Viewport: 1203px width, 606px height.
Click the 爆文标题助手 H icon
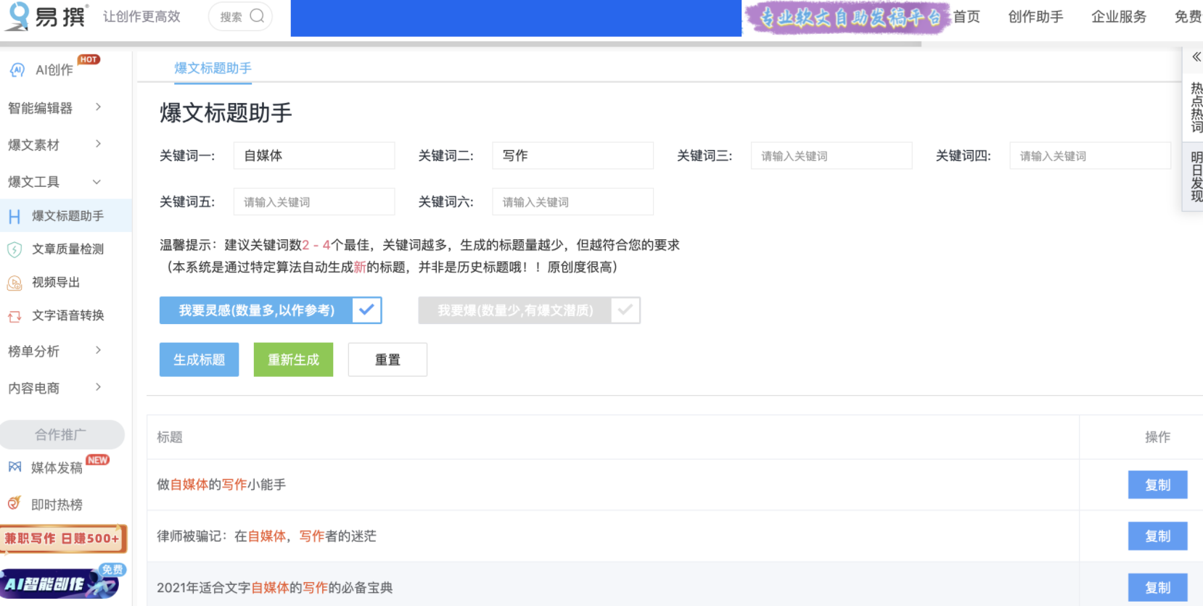15,216
